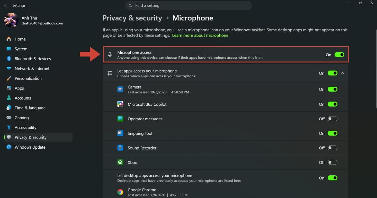Click the Snipping Tool app icon

pyautogui.click(x=120, y=133)
